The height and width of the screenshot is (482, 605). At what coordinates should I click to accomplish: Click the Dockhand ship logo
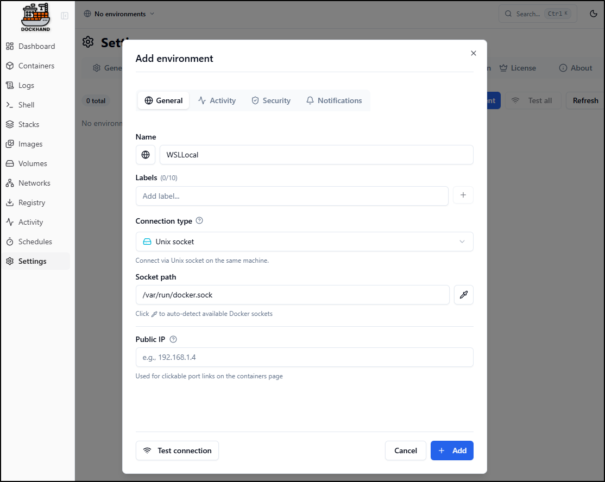tap(35, 16)
